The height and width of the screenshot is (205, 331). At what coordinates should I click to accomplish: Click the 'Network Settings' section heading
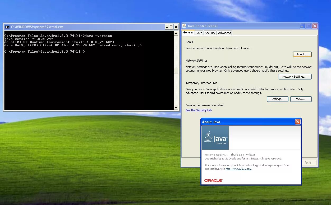(x=196, y=61)
